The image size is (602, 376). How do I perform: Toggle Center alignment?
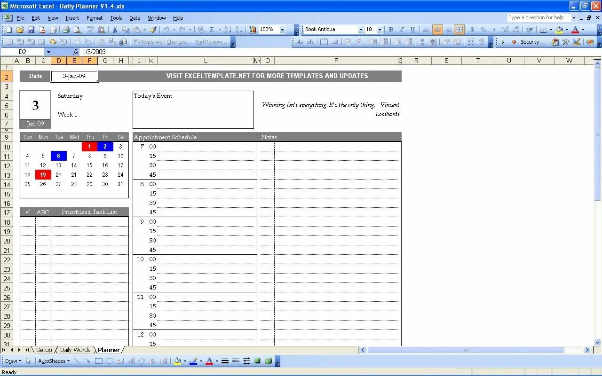pyautogui.click(x=437, y=30)
